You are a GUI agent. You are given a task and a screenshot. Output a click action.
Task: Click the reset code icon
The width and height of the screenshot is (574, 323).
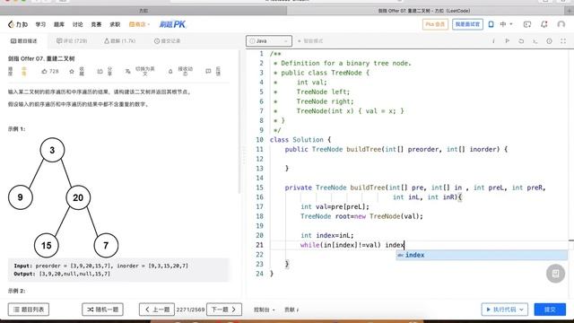pyautogui.click(x=521, y=41)
